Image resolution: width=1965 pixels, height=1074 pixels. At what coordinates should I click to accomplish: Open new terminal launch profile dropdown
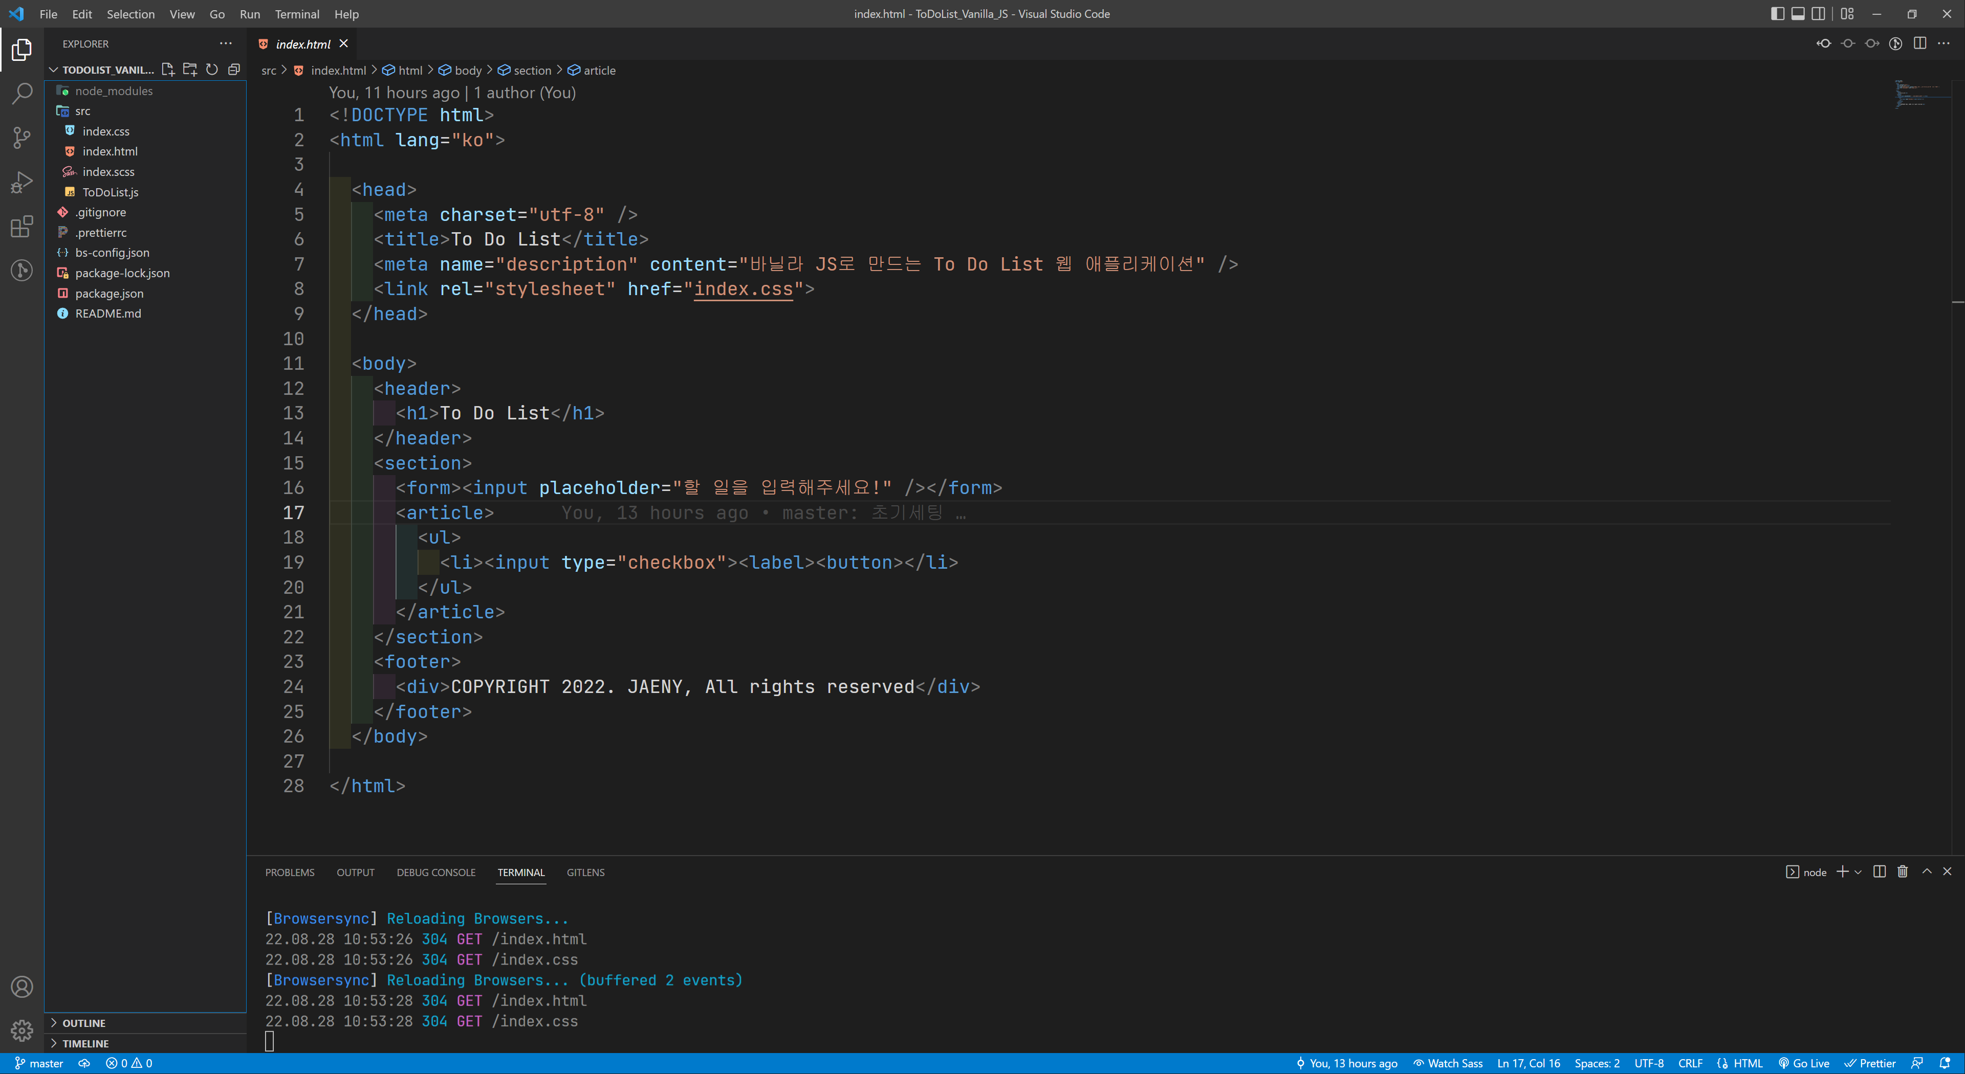tap(1858, 872)
